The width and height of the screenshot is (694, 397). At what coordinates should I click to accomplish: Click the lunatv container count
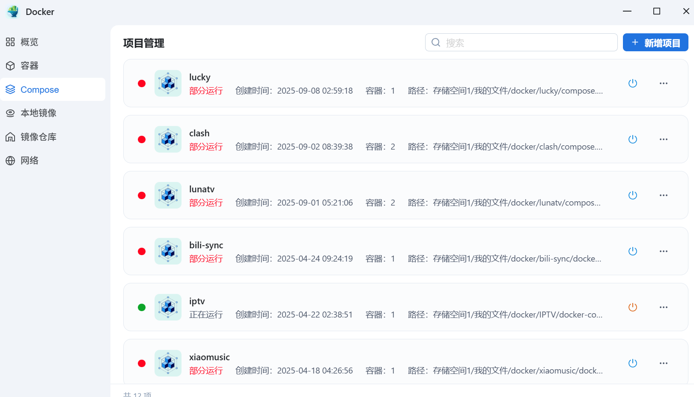pos(380,203)
